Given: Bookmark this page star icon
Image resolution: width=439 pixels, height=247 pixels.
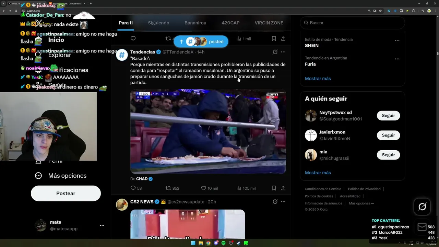Looking at the screenshot, I should 380,11.
